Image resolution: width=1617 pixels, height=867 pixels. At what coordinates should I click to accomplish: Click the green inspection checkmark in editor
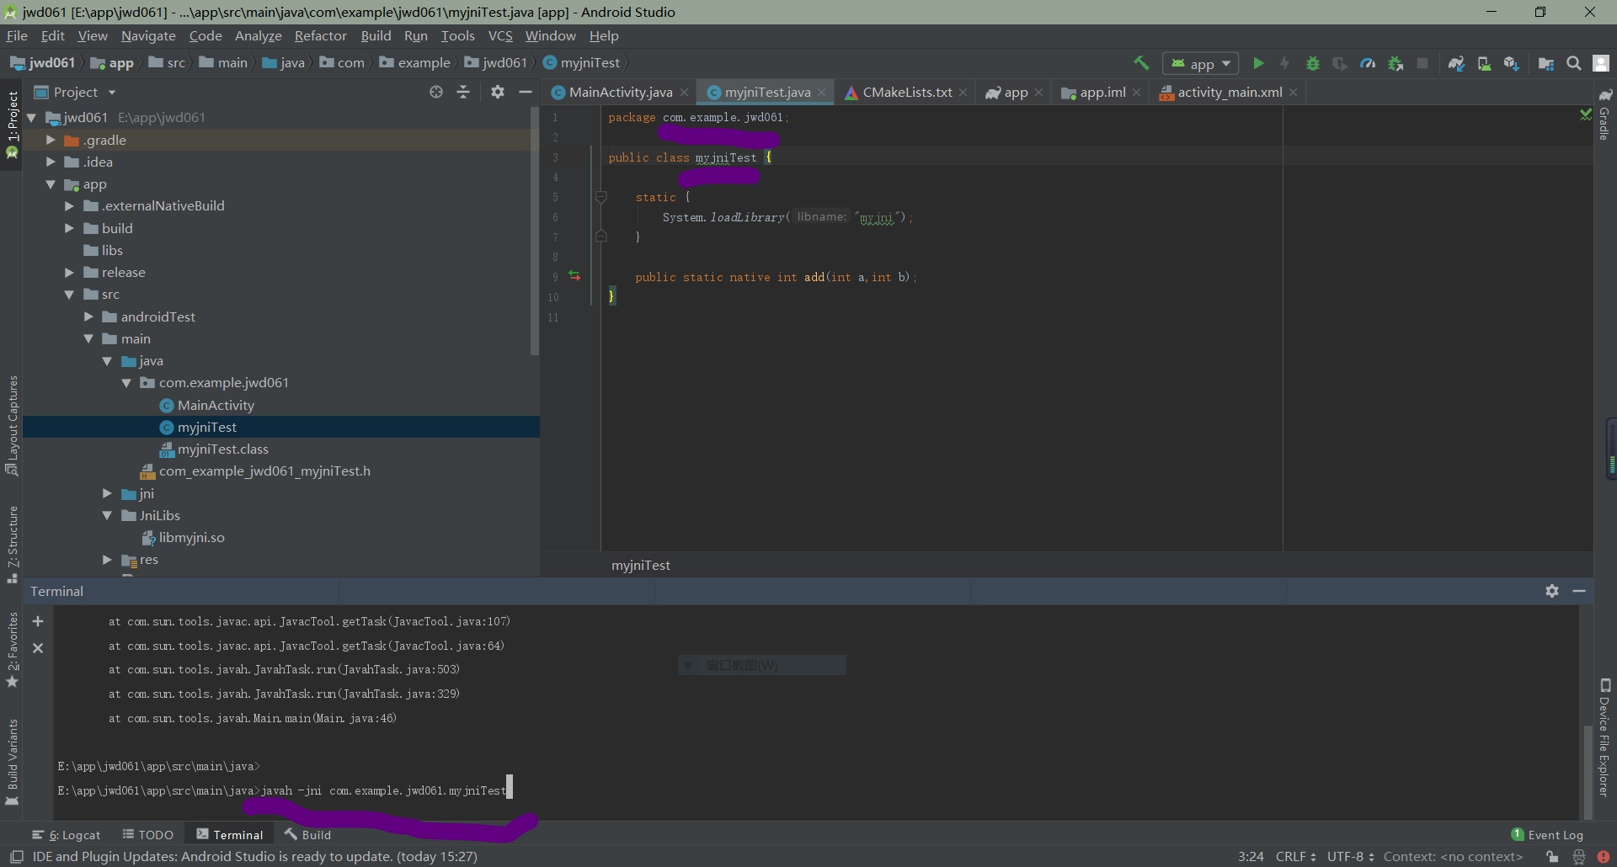1585,114
